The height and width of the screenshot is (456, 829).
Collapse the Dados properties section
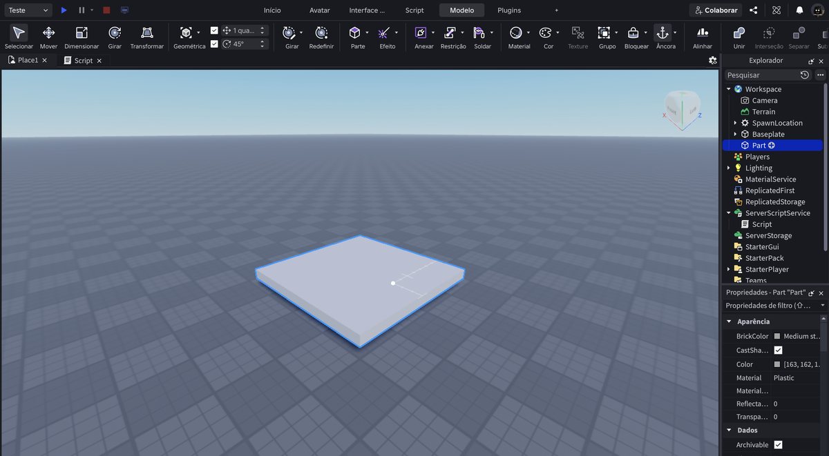[x=728, y=430]
